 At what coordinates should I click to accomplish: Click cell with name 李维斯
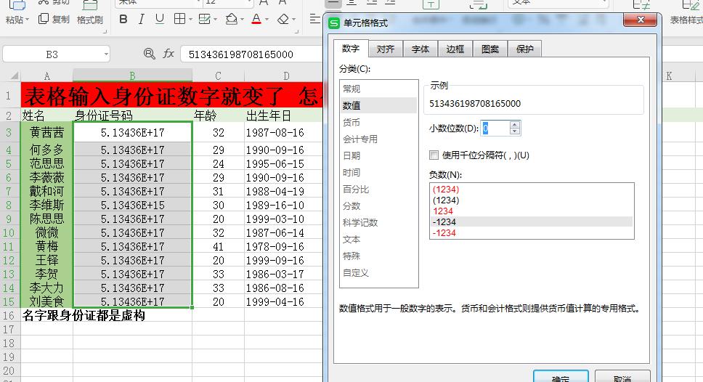[46, 206]
